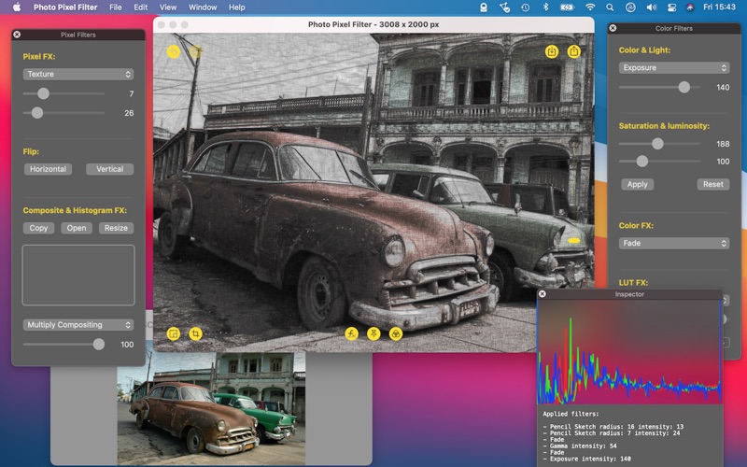Open the File menu

tap(115, 7)
